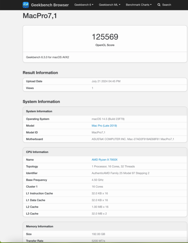Click the Cluster 1 value 16 Cores
The width and height of the screenshot is (188, 243).
tap(97, 187)
